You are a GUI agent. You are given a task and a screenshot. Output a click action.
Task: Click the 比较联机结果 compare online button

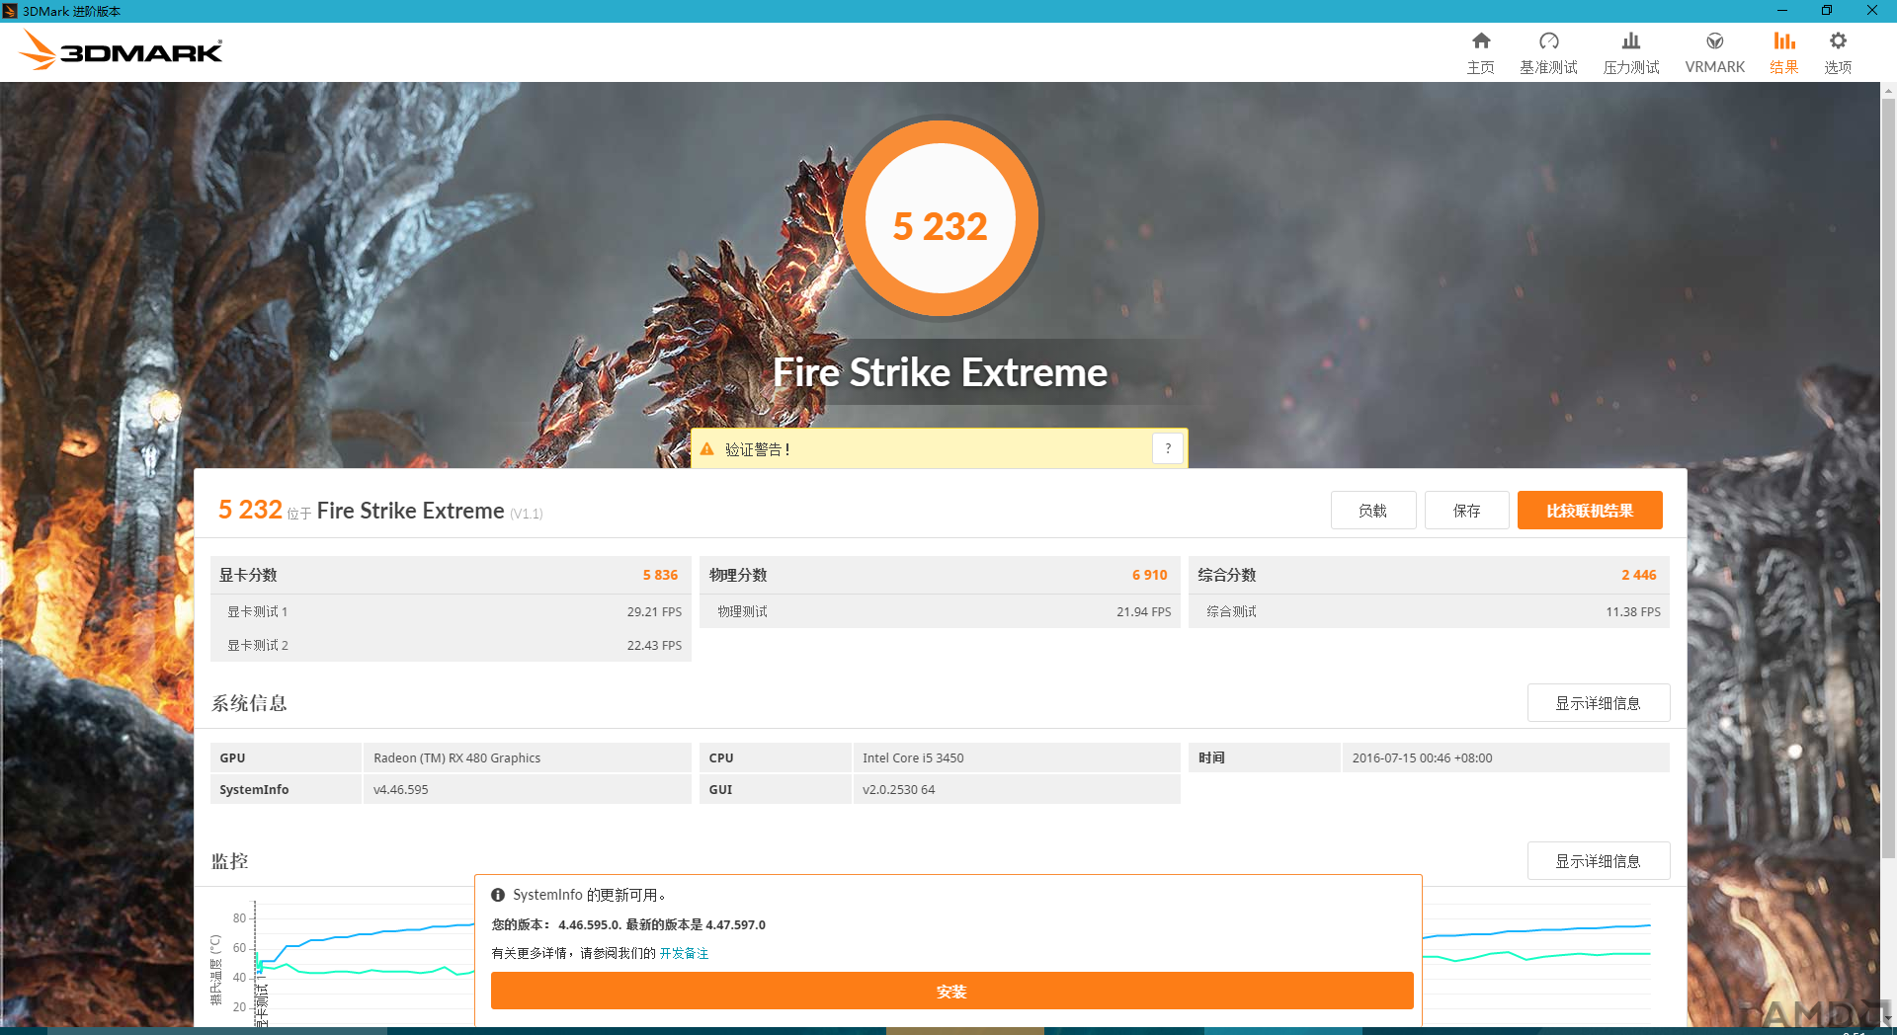point(1590,511)
